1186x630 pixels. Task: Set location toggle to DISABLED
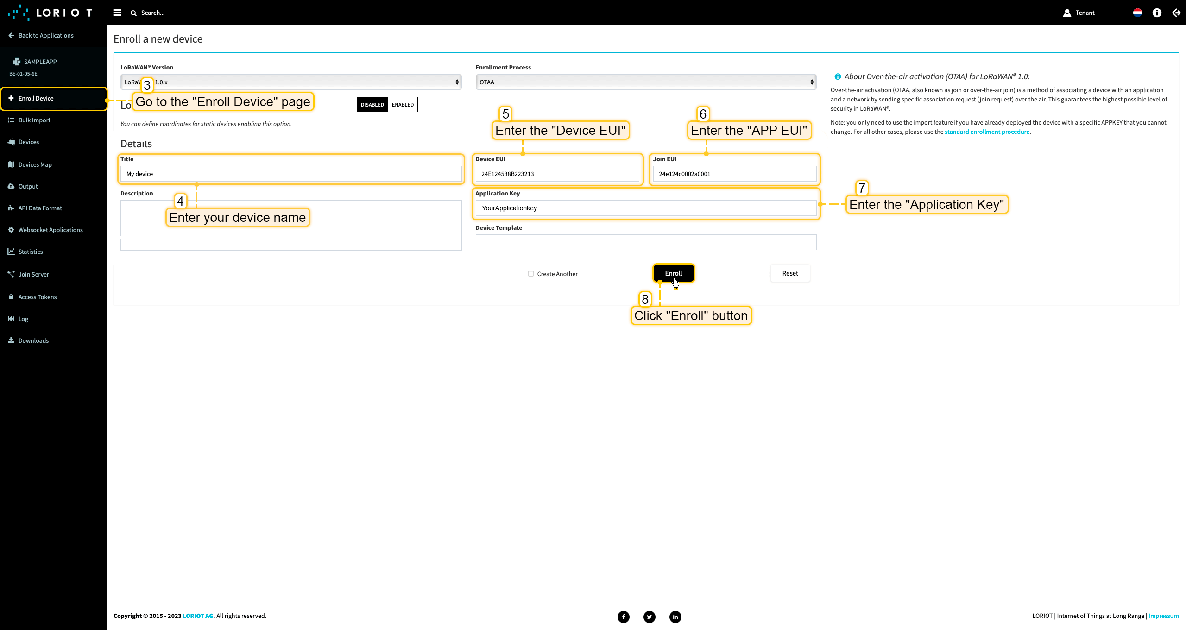click(x=372, y=105)
